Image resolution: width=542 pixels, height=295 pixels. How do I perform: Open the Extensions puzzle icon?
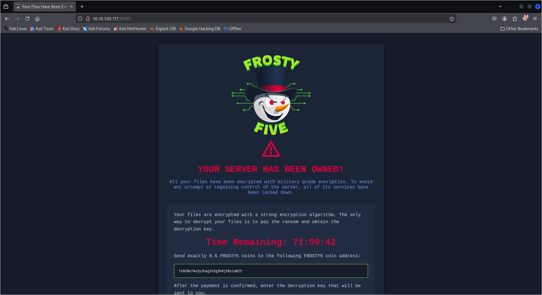click(515, 19)
